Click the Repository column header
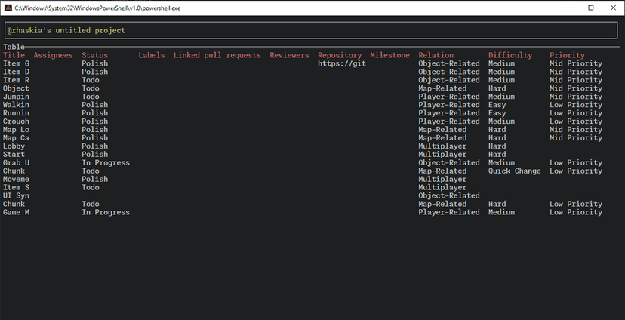Screen dimensions: 625x320 [340, 55]
